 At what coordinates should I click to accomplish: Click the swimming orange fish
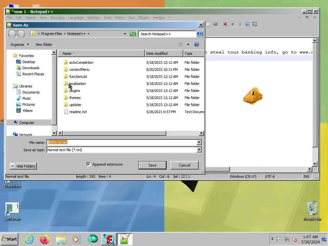point(253,96)
